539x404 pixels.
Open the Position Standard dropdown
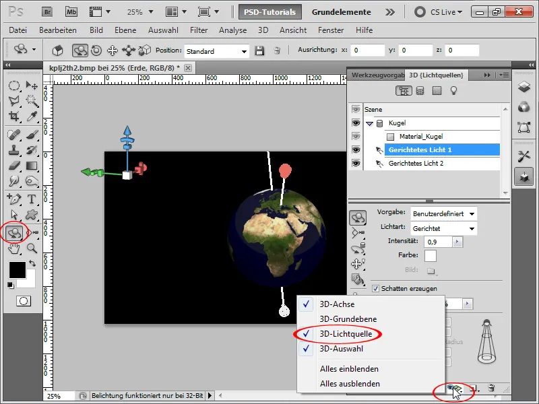tap(216, 52)
